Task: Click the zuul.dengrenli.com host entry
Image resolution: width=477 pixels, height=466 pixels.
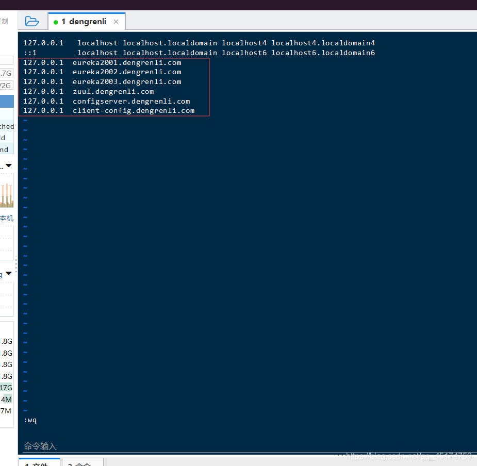Action: click(113, 92)
